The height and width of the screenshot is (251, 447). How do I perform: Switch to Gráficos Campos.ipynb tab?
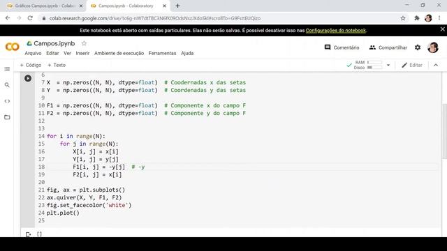coord(44,6)
